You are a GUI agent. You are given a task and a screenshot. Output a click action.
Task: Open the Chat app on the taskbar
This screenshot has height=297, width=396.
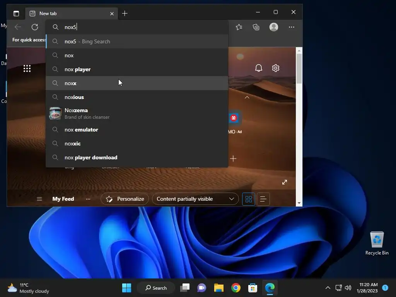click(x=202, y=288)
